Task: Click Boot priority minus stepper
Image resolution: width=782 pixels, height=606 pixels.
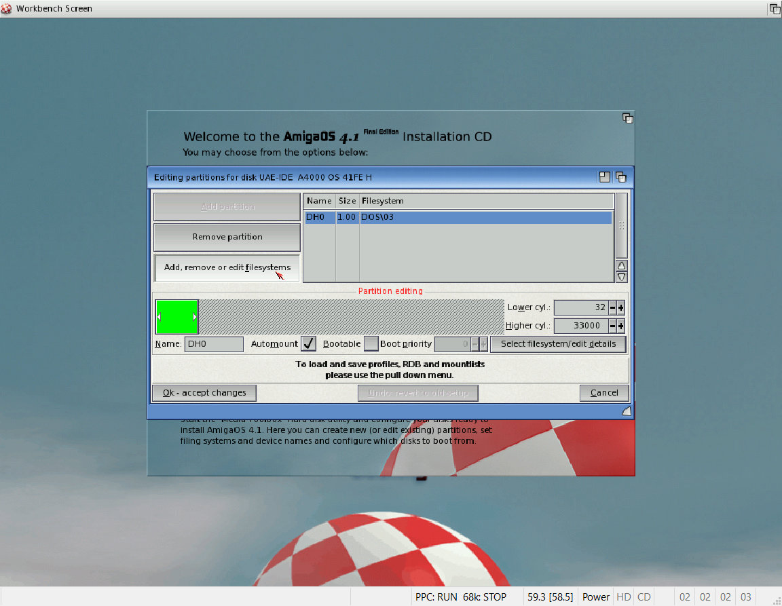Action: 474,343
